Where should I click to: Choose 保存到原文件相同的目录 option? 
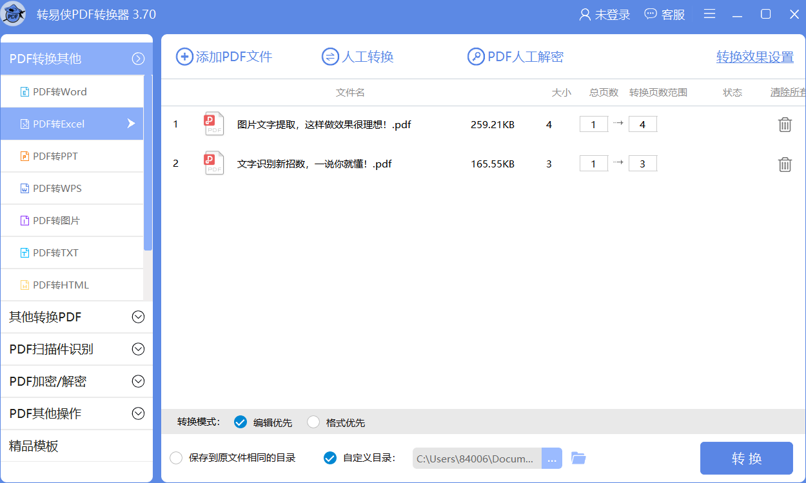[176, 459]
